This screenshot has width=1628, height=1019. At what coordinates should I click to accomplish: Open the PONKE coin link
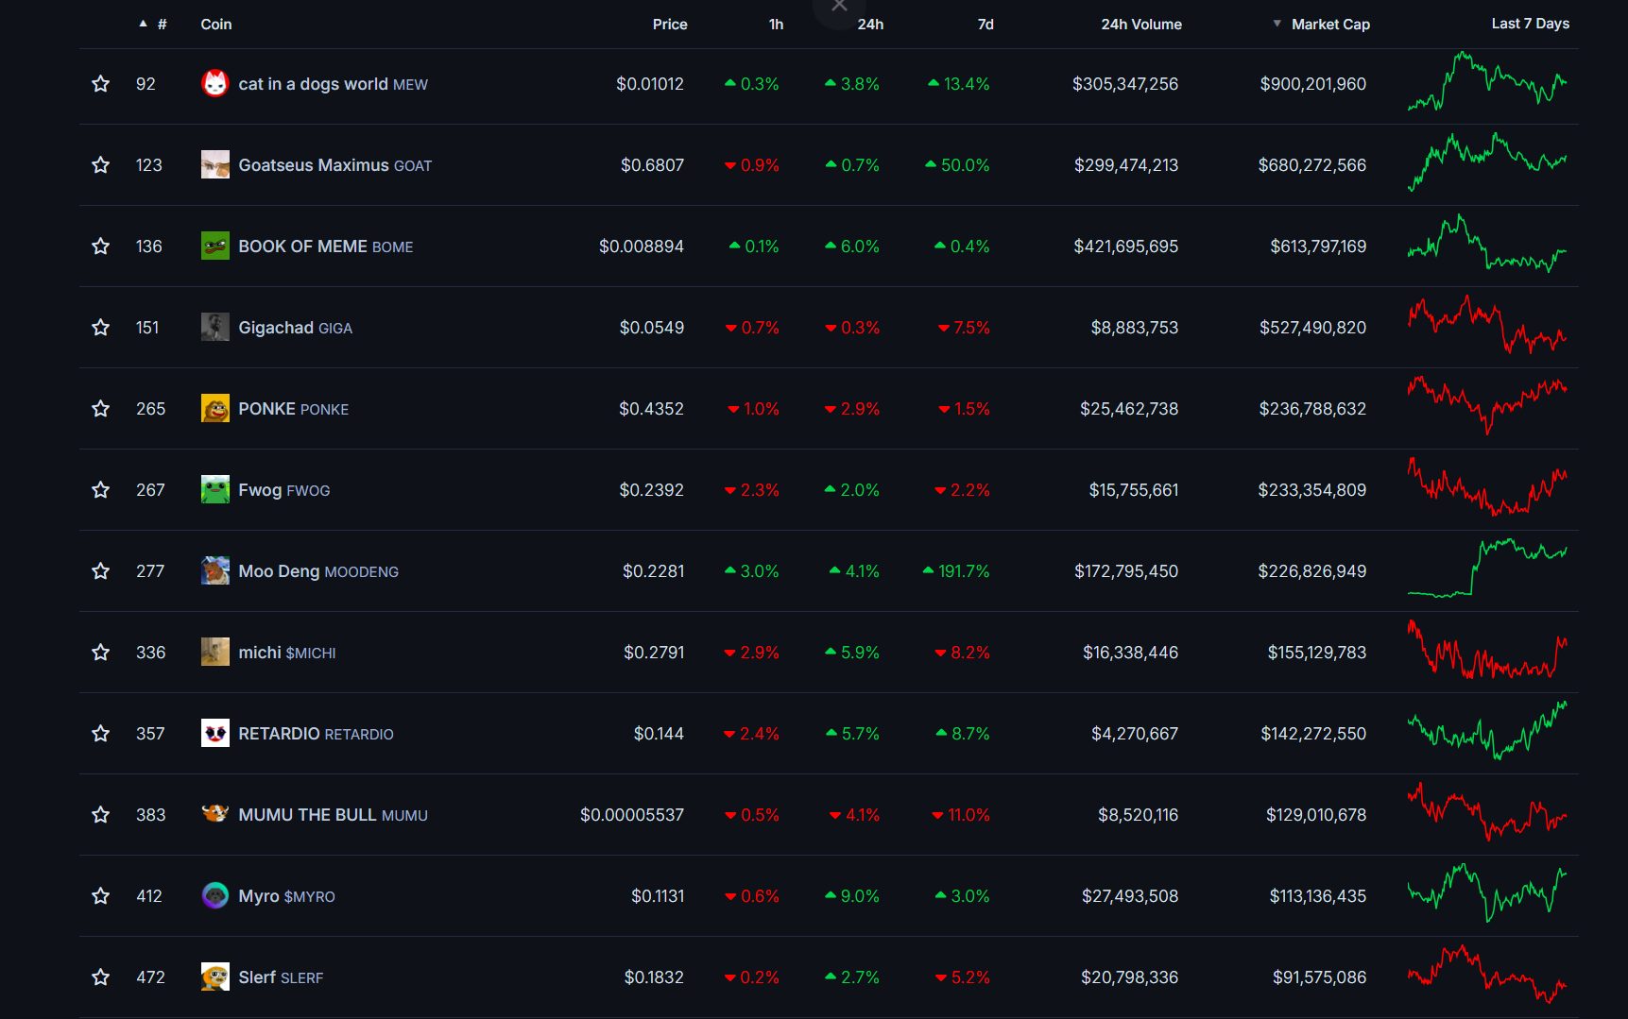tap(293, 409)
